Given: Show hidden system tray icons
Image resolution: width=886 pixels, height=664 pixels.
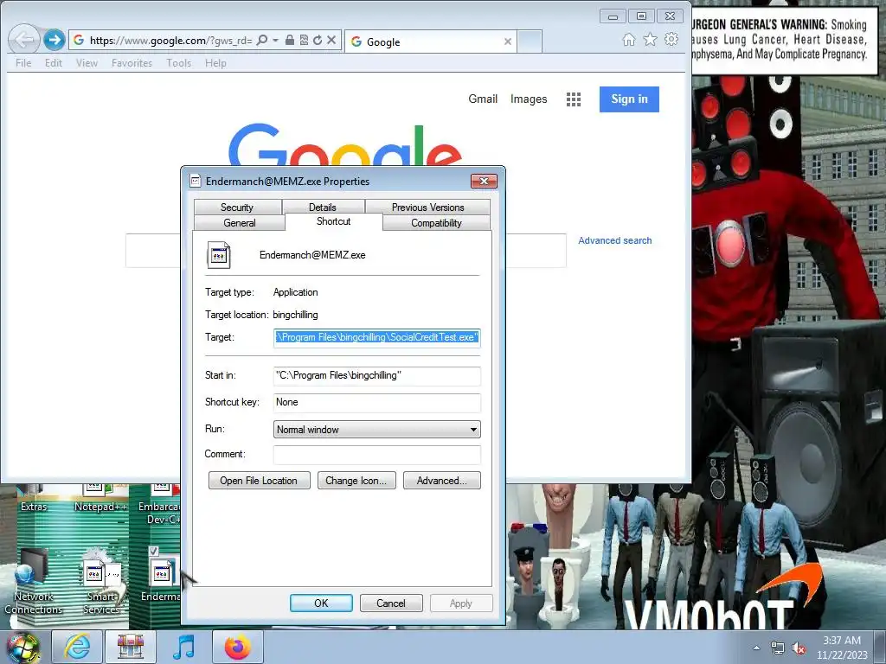Looking at the screenshot, I should [x=756, y=648].
